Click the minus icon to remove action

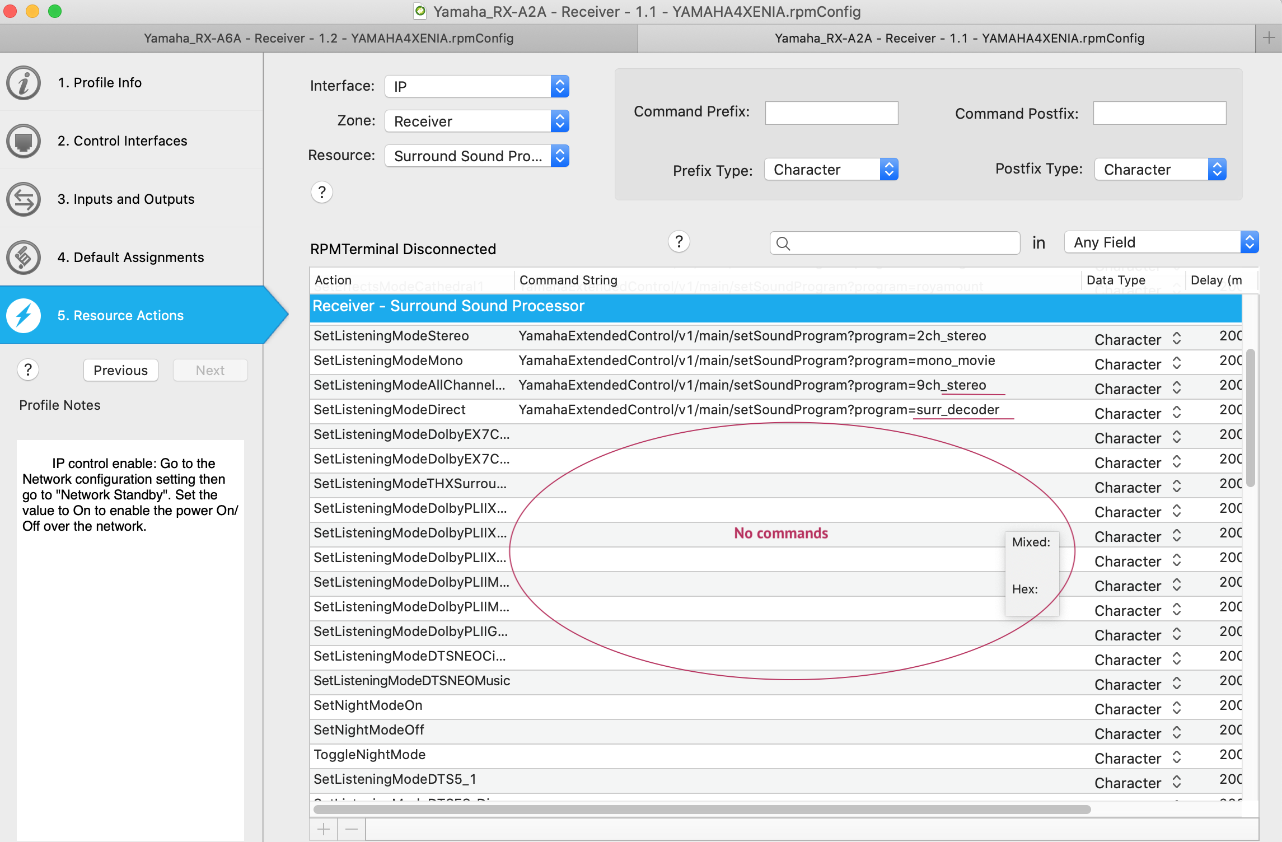[x=352, y=829]
